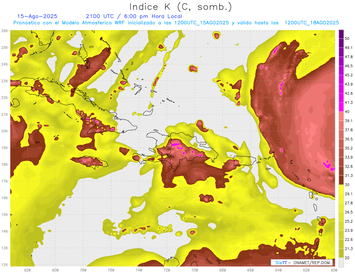Screen dimensions: 355x274
Task: Select the 18N latitude axis label
Action: 4,164
